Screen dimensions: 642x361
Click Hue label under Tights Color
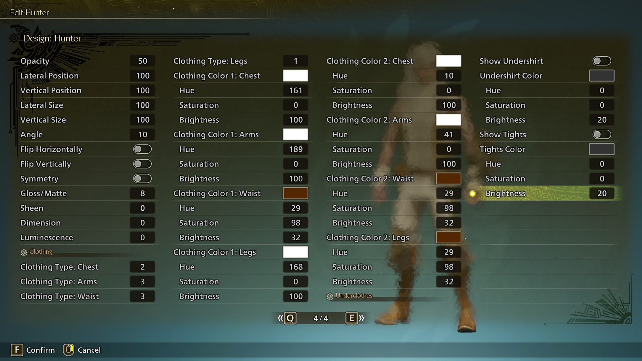(x=493, y=164)
